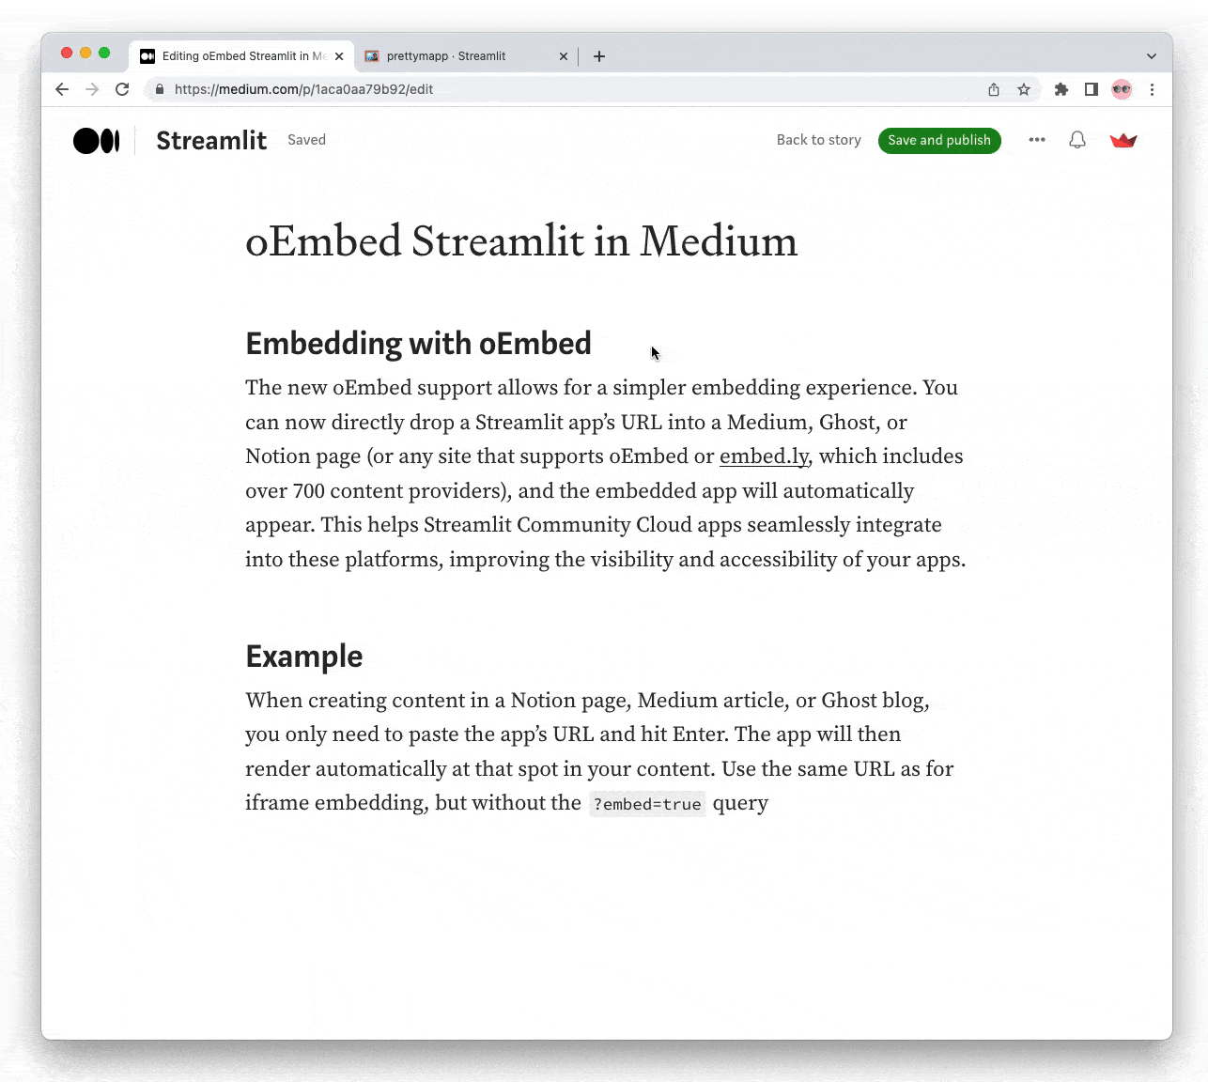Click Back to story
The height and width of the screenshot is (1082, 1208).
tap(818, 140)
